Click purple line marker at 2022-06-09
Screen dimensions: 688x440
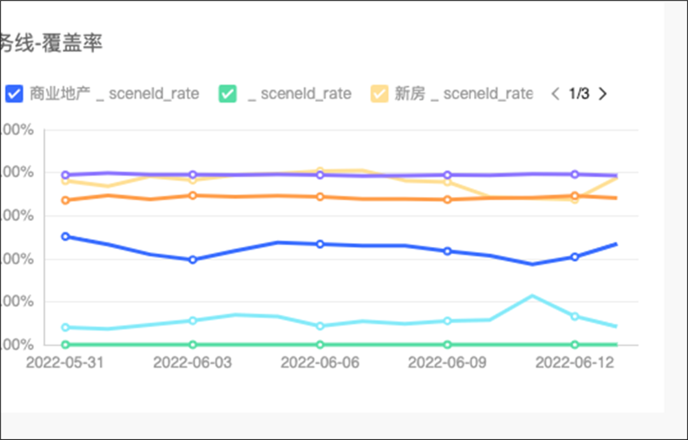point(447,175)
